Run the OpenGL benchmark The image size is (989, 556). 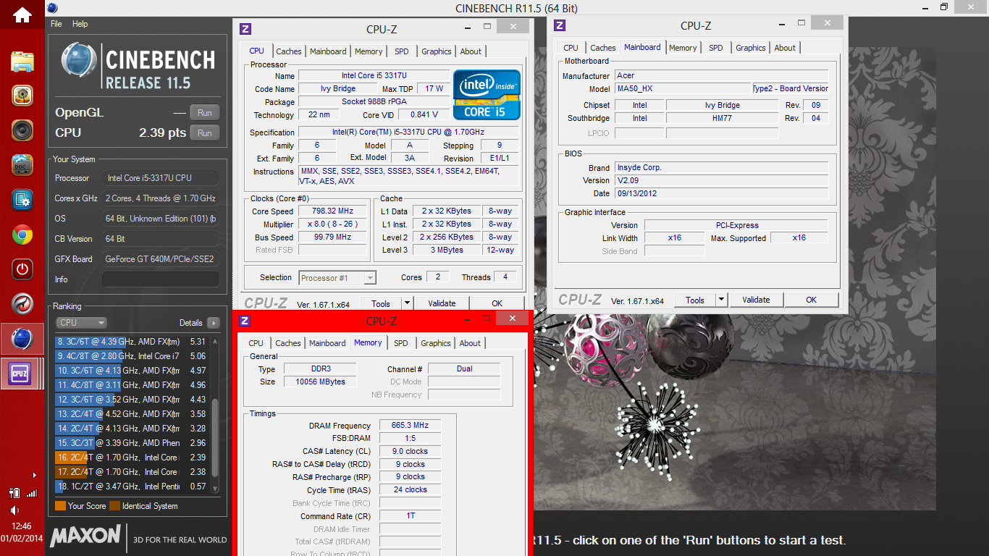[x=204, y=113]
